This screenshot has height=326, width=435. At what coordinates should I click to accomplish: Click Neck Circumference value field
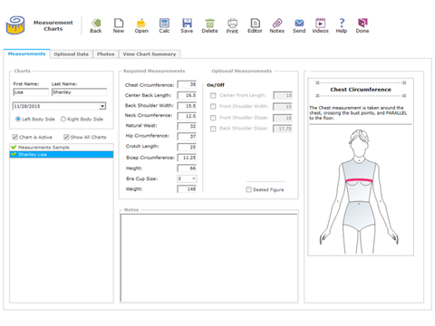[187, 116]
